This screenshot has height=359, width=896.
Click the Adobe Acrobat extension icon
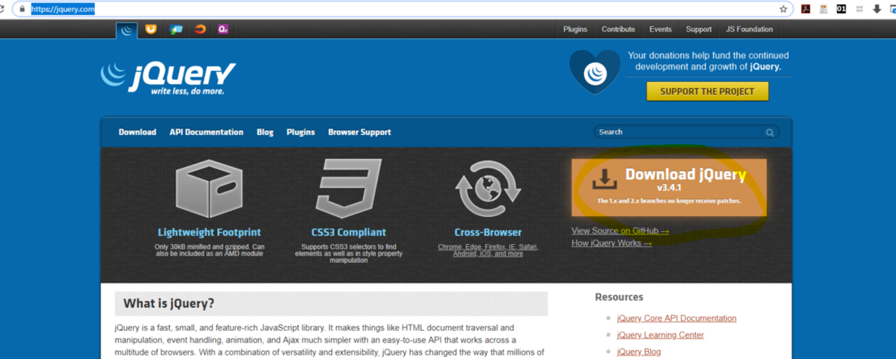(804, 9)
